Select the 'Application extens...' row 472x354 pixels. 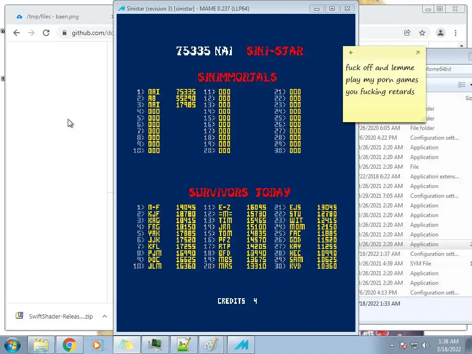tap(415, 177)
